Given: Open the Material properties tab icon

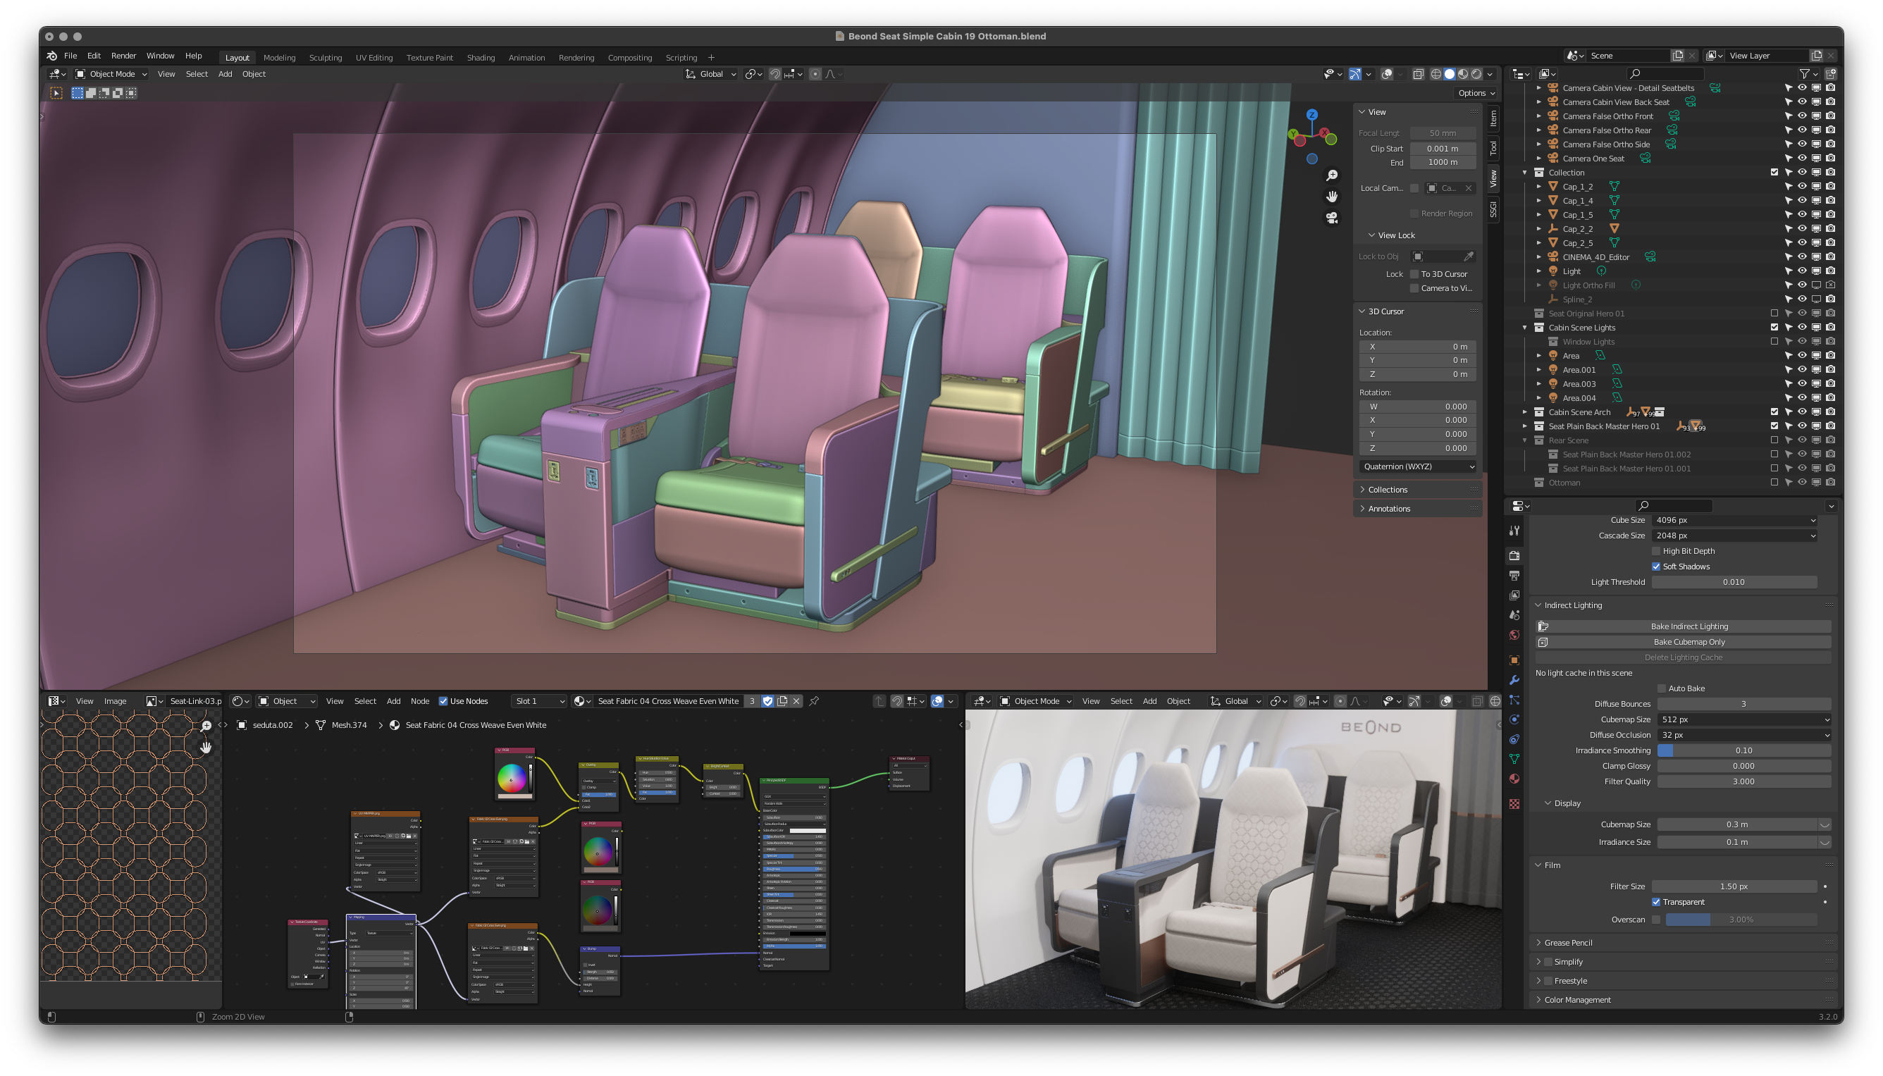Looking at the screenshot, I should click(x=1514, y=779).
